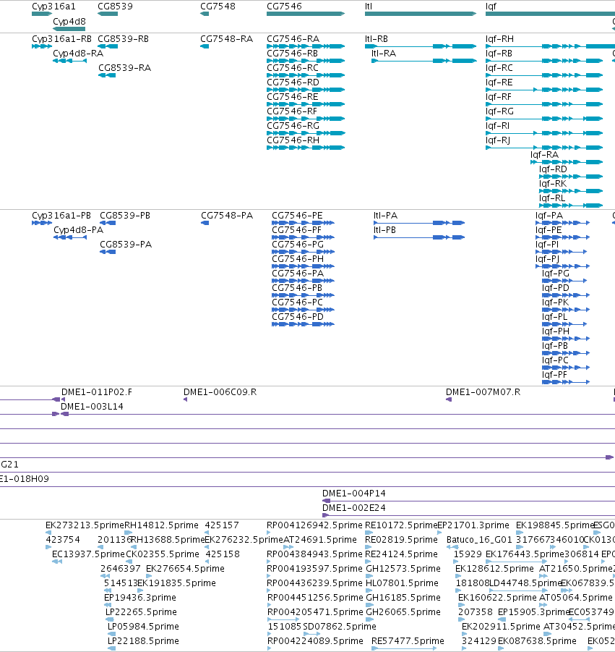
Task: Select EST SD07862.5prime
Action: tap(311, 634)
